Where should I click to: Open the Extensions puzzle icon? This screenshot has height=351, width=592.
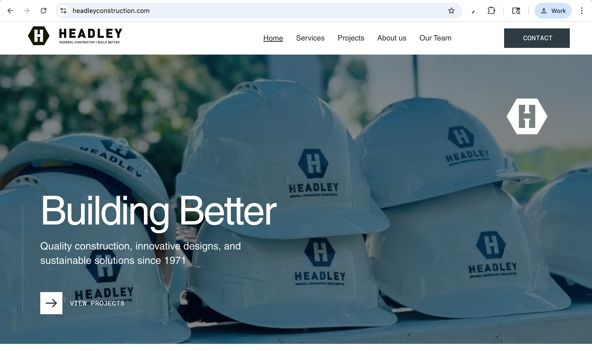[x=491, y=11]
